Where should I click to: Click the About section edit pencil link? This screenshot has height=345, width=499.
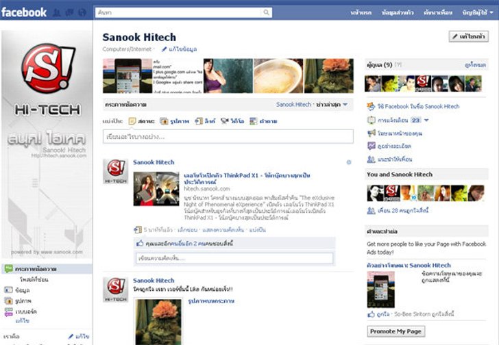coord(79,336)
